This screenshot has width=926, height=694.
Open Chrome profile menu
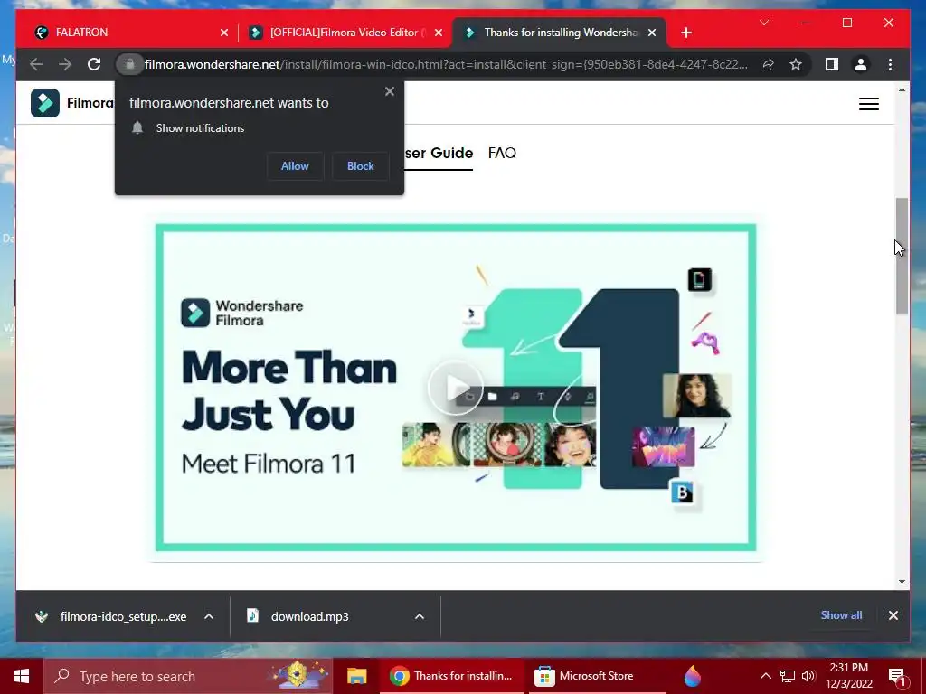[x=861, y=64]
